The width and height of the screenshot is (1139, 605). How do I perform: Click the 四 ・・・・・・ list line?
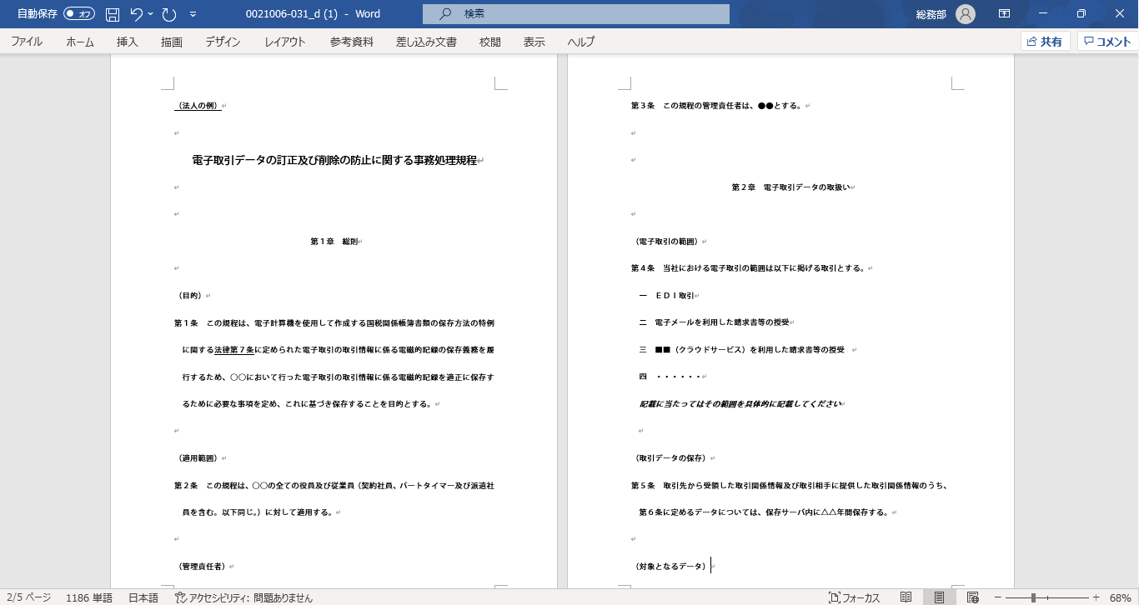pyautogui.click(x=670, y=377)
